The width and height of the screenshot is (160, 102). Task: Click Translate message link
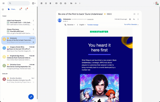pyautogui.click(x=93, y=25)
